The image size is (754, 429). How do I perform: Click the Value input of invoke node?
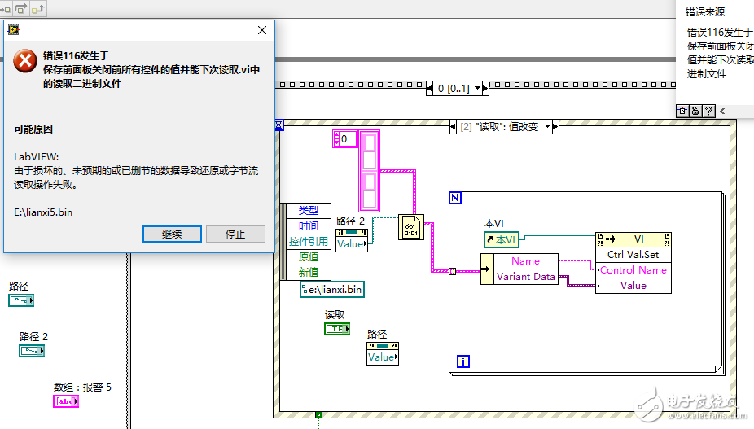[633, 285]
